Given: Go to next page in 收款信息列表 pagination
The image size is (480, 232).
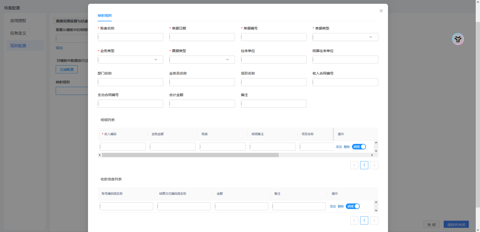Looking at the screenshot, I should (x=374, y=220).
